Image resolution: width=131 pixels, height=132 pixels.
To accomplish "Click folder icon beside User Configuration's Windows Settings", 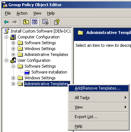I will pos(20,78).
